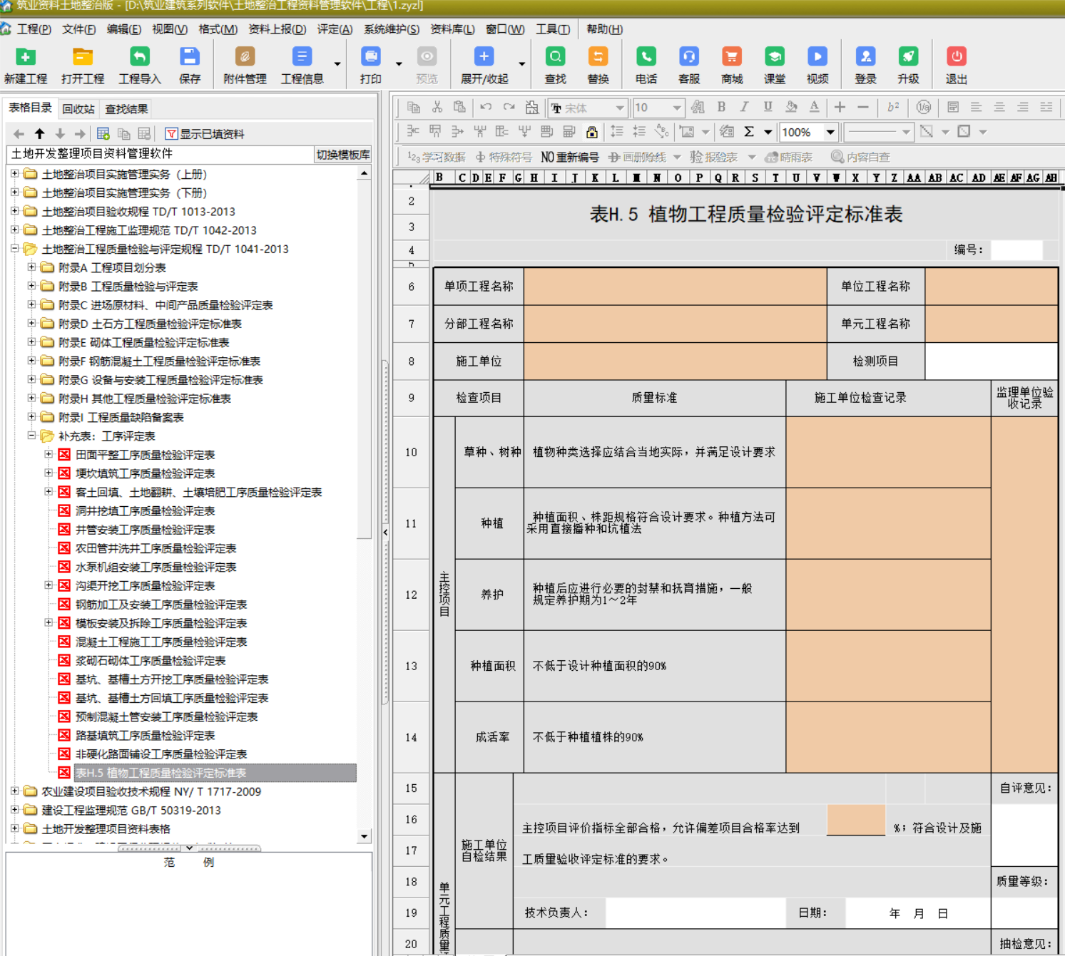Select 附录H 其他工程质量检验评定标准表 folder
The width and height of the screenshot is (1065, 956).
(x=144, y=399)
